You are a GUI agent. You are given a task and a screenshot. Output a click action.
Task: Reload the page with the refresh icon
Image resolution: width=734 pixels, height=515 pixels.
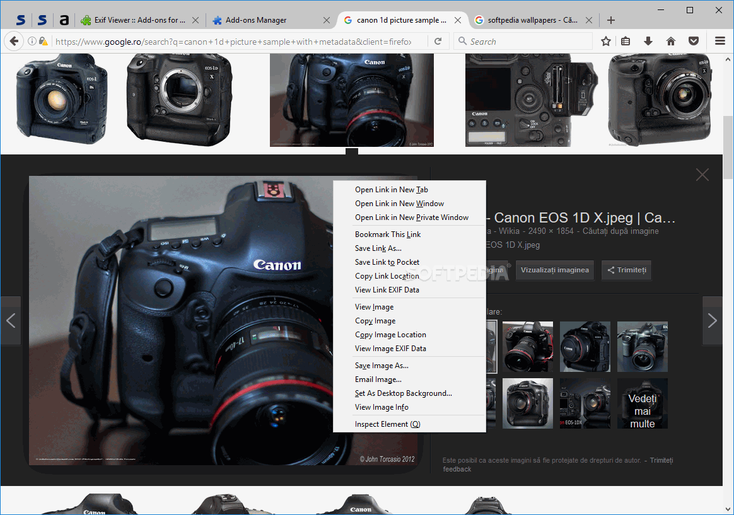(x=438, y=41)
